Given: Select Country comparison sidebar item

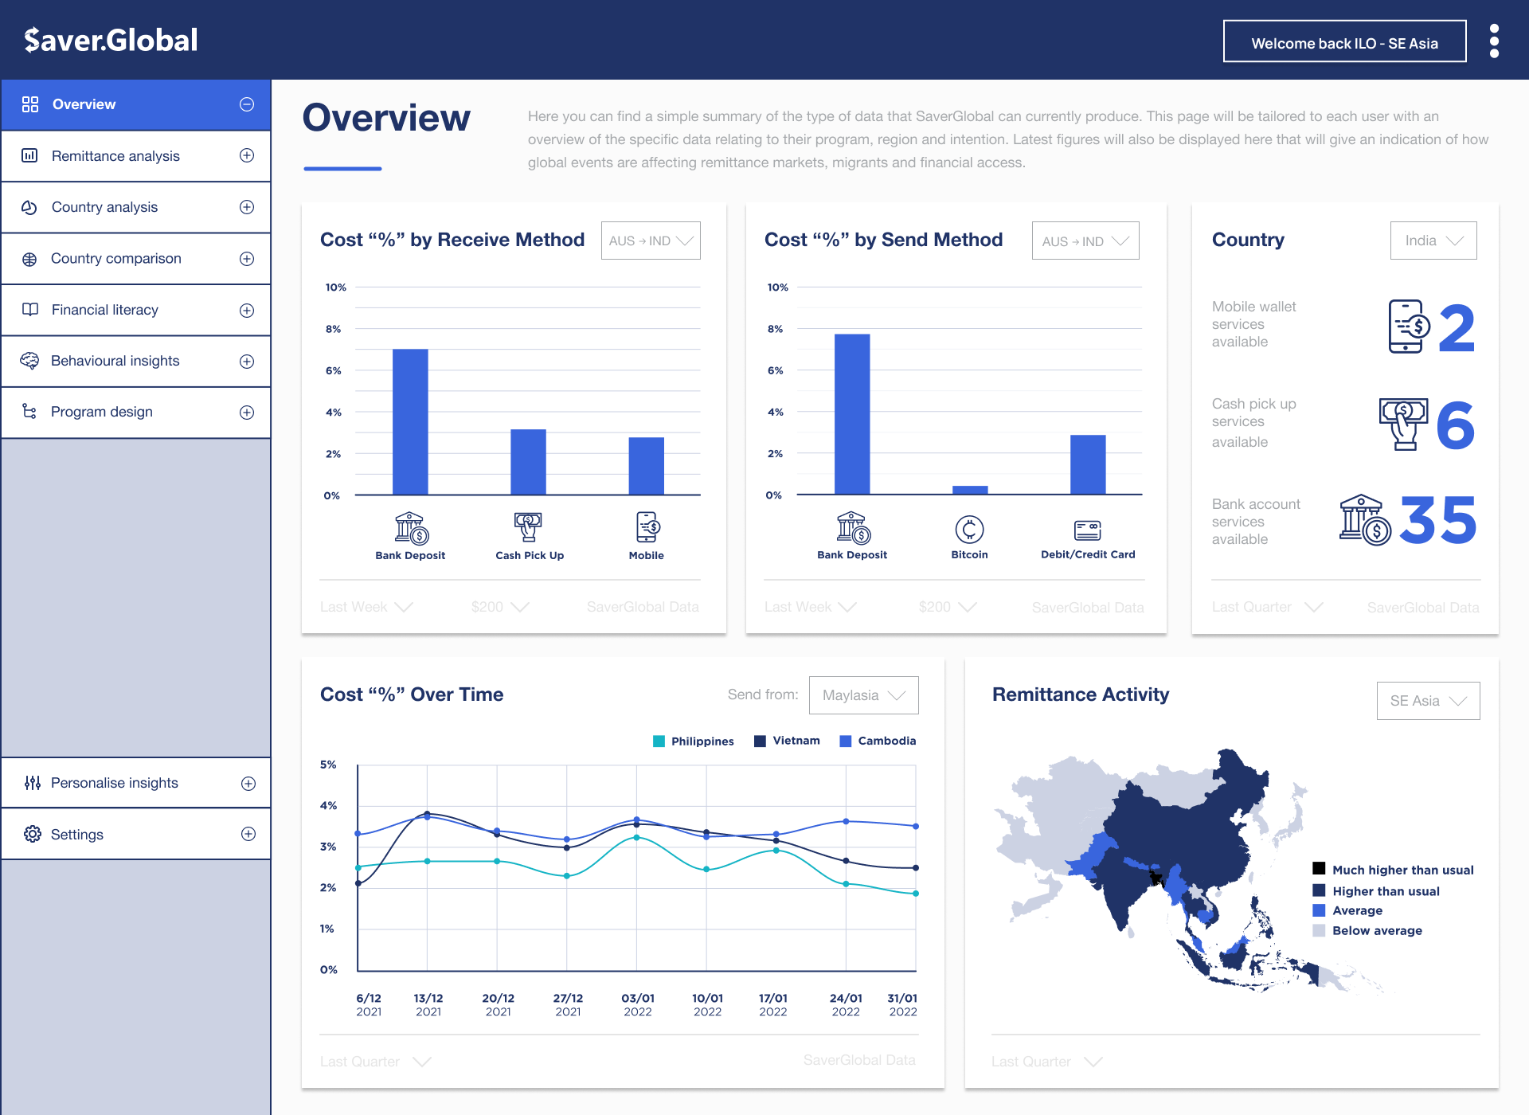Looking at the screenshot, I should click(x=116, y=259).
